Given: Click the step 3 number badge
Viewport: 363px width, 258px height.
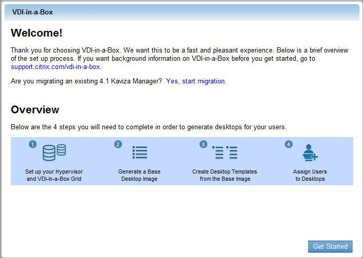Looking at the screenshot, I should [203, 144].
